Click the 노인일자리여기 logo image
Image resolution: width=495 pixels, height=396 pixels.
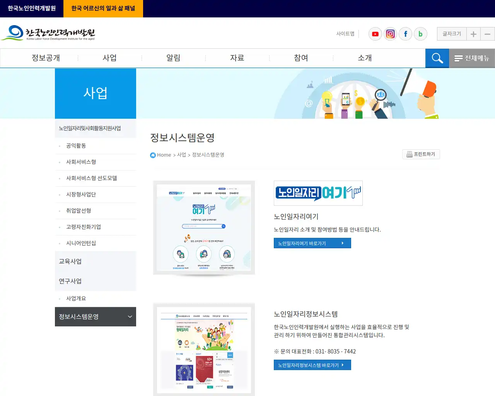click(x=318, y=193)
